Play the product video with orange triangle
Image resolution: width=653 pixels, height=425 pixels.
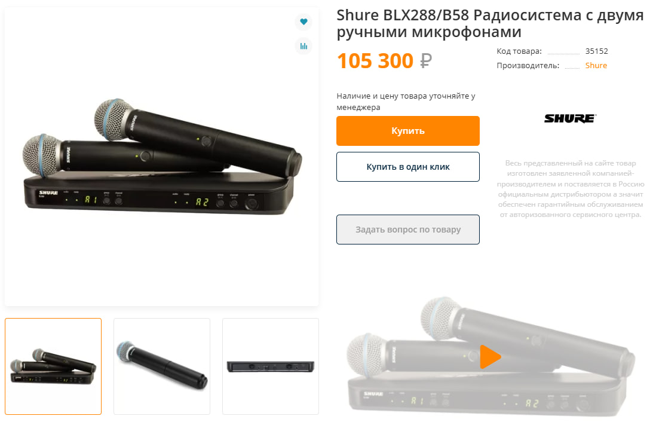tap(490, 357)
